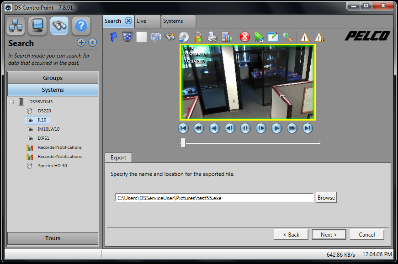Click the white square layout icon
The image size is (398, 264).
[x=141, y=37]
